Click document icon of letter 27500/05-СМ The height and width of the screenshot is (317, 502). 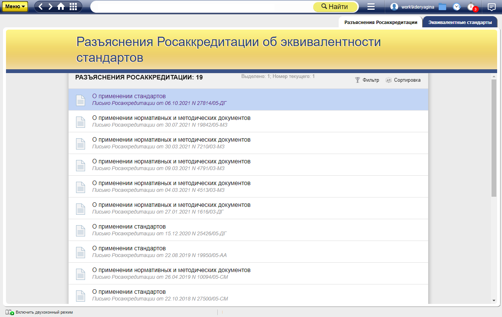(81, 296)
